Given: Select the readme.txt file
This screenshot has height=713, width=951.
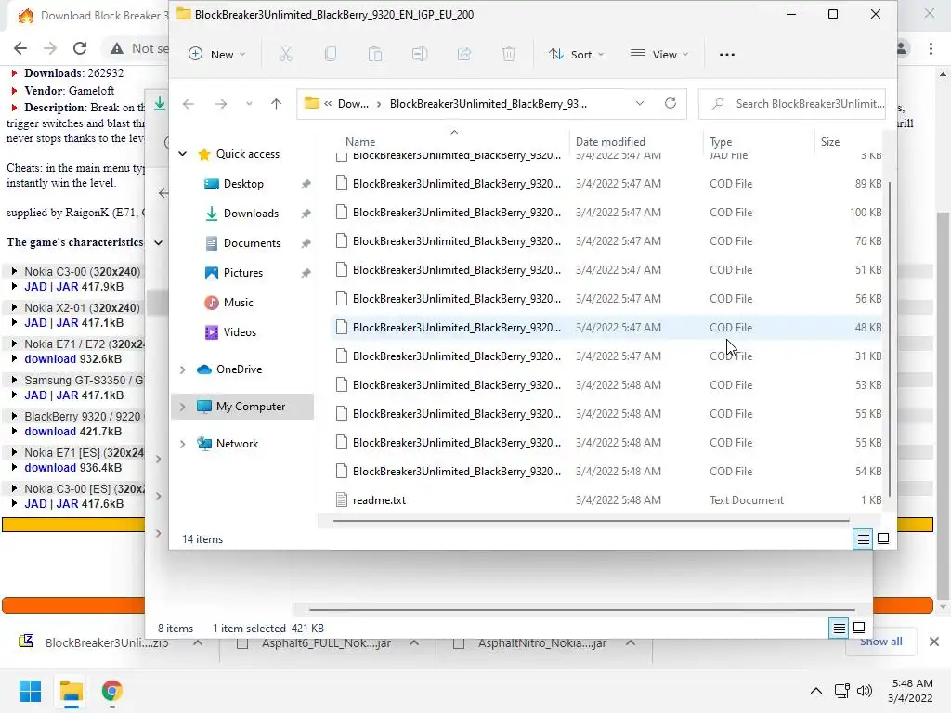Looking at the screenshot, I should coord(608,500).
